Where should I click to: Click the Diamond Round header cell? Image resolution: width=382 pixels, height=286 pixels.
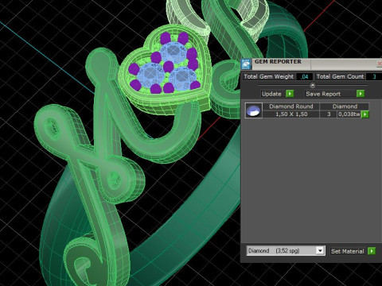tap(291, 106)
